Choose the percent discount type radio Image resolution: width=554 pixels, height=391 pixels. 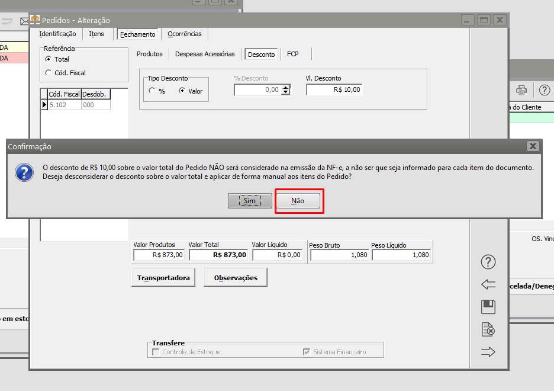152,91
